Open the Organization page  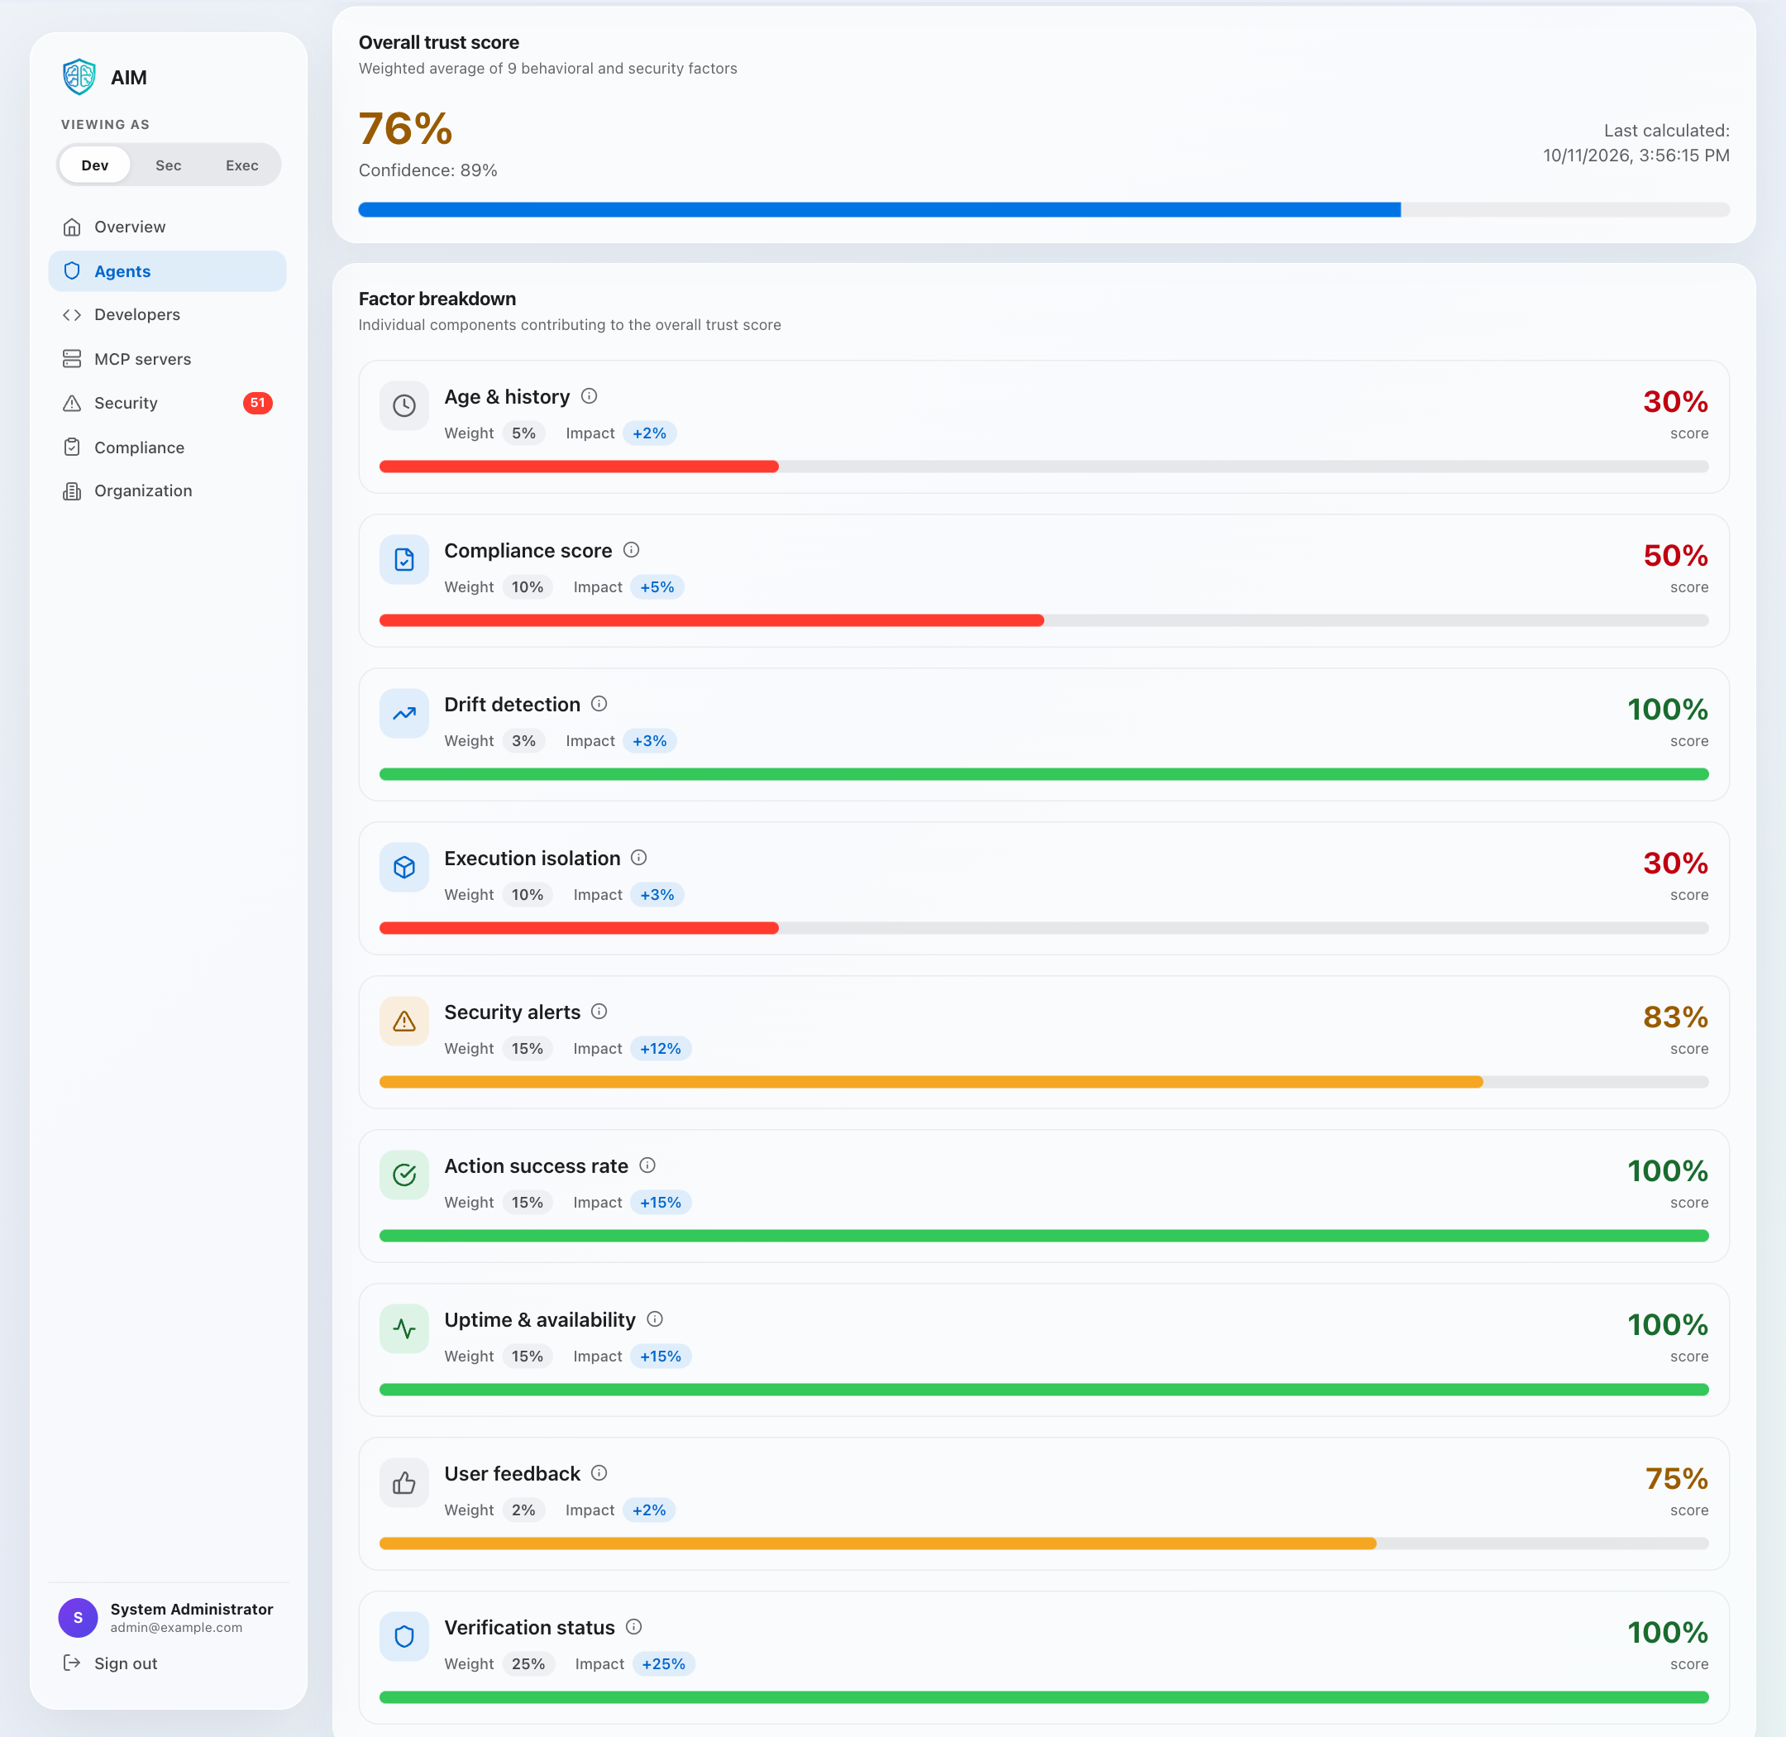pyautogui.click(x=168, y=490)
